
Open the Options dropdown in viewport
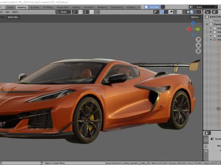(x=195, y=17)
